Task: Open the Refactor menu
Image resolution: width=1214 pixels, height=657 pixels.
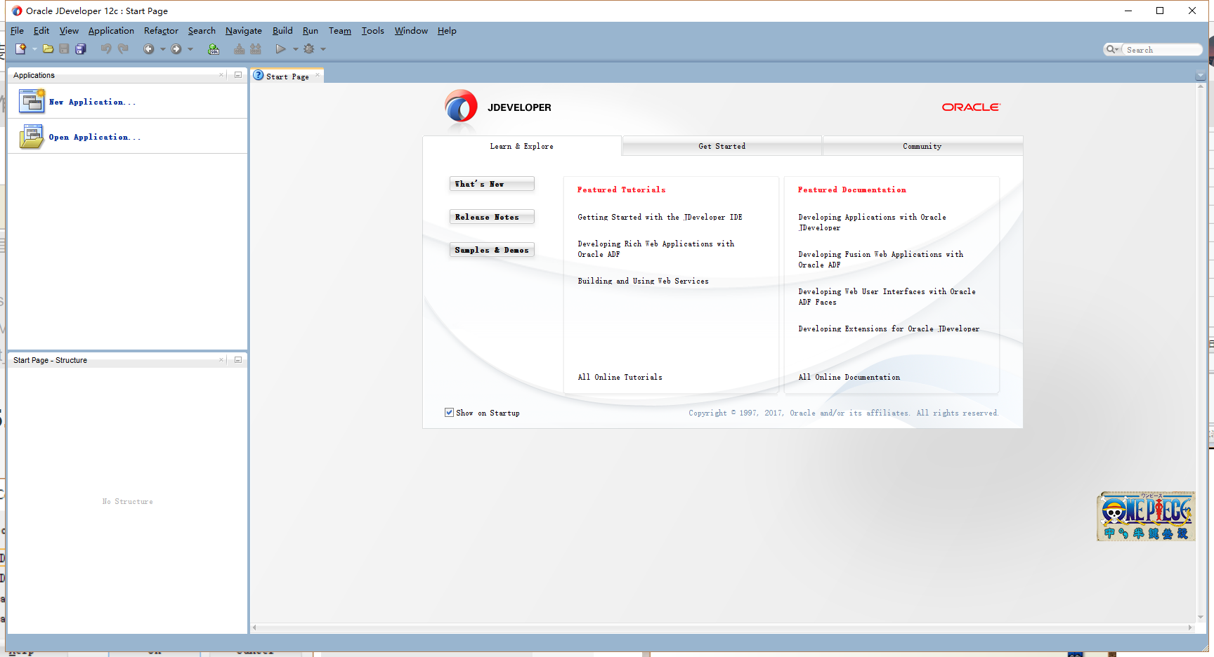Action: click(x=161, y=30)
